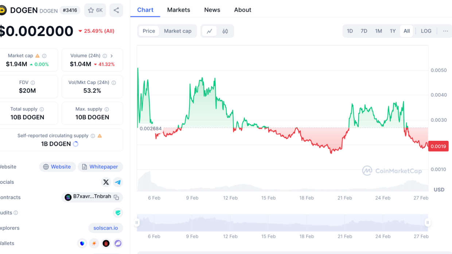452x254 pixels.
Task: Open the Markets tab
Action: tap(179, 10)
